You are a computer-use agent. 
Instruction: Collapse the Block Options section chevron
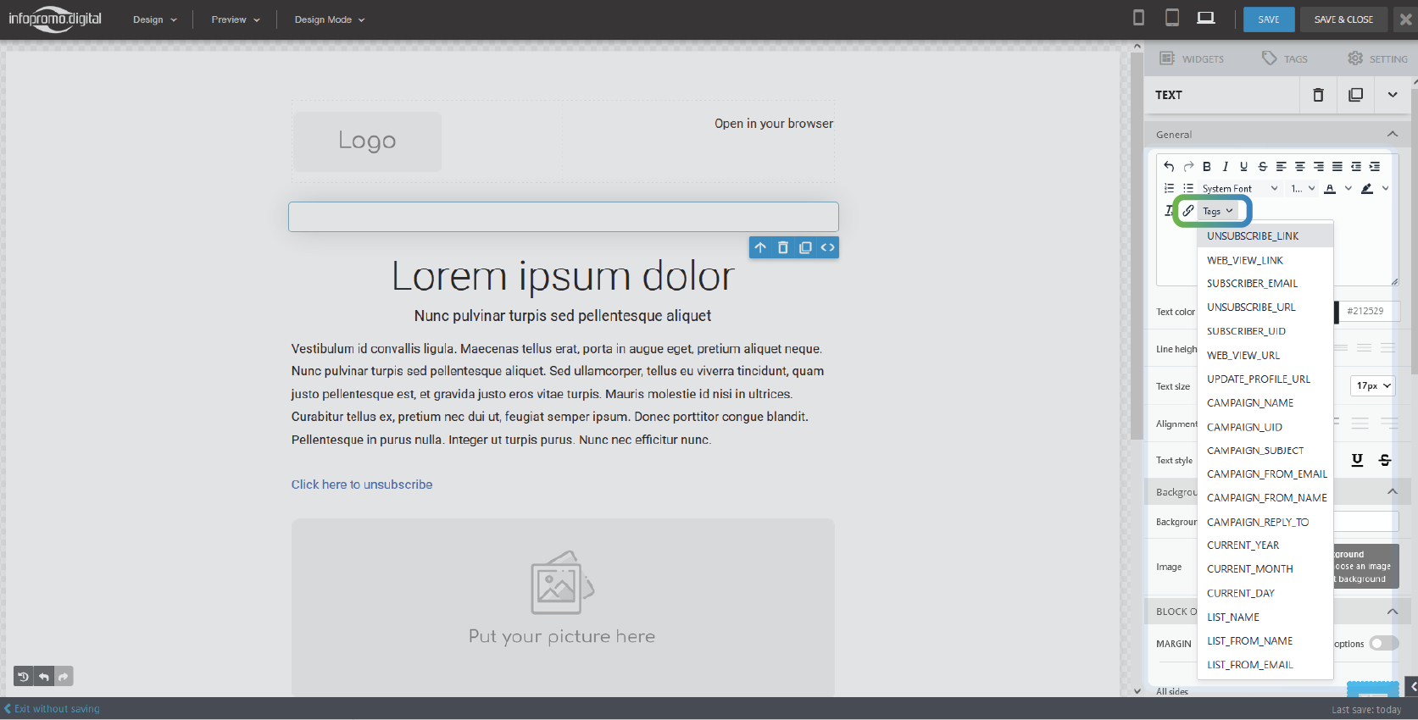pyautogui.click(x=1392, y=611)
